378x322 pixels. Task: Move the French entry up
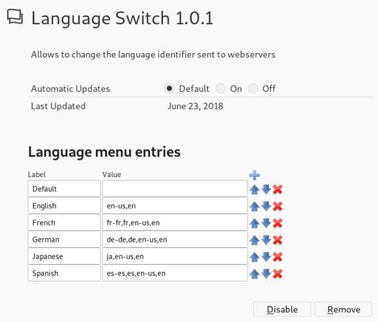click(x=254, y=224)
